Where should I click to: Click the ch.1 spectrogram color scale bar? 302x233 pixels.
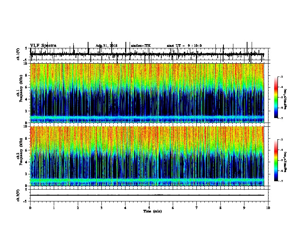pyautogui.click(x=276, y=97)
